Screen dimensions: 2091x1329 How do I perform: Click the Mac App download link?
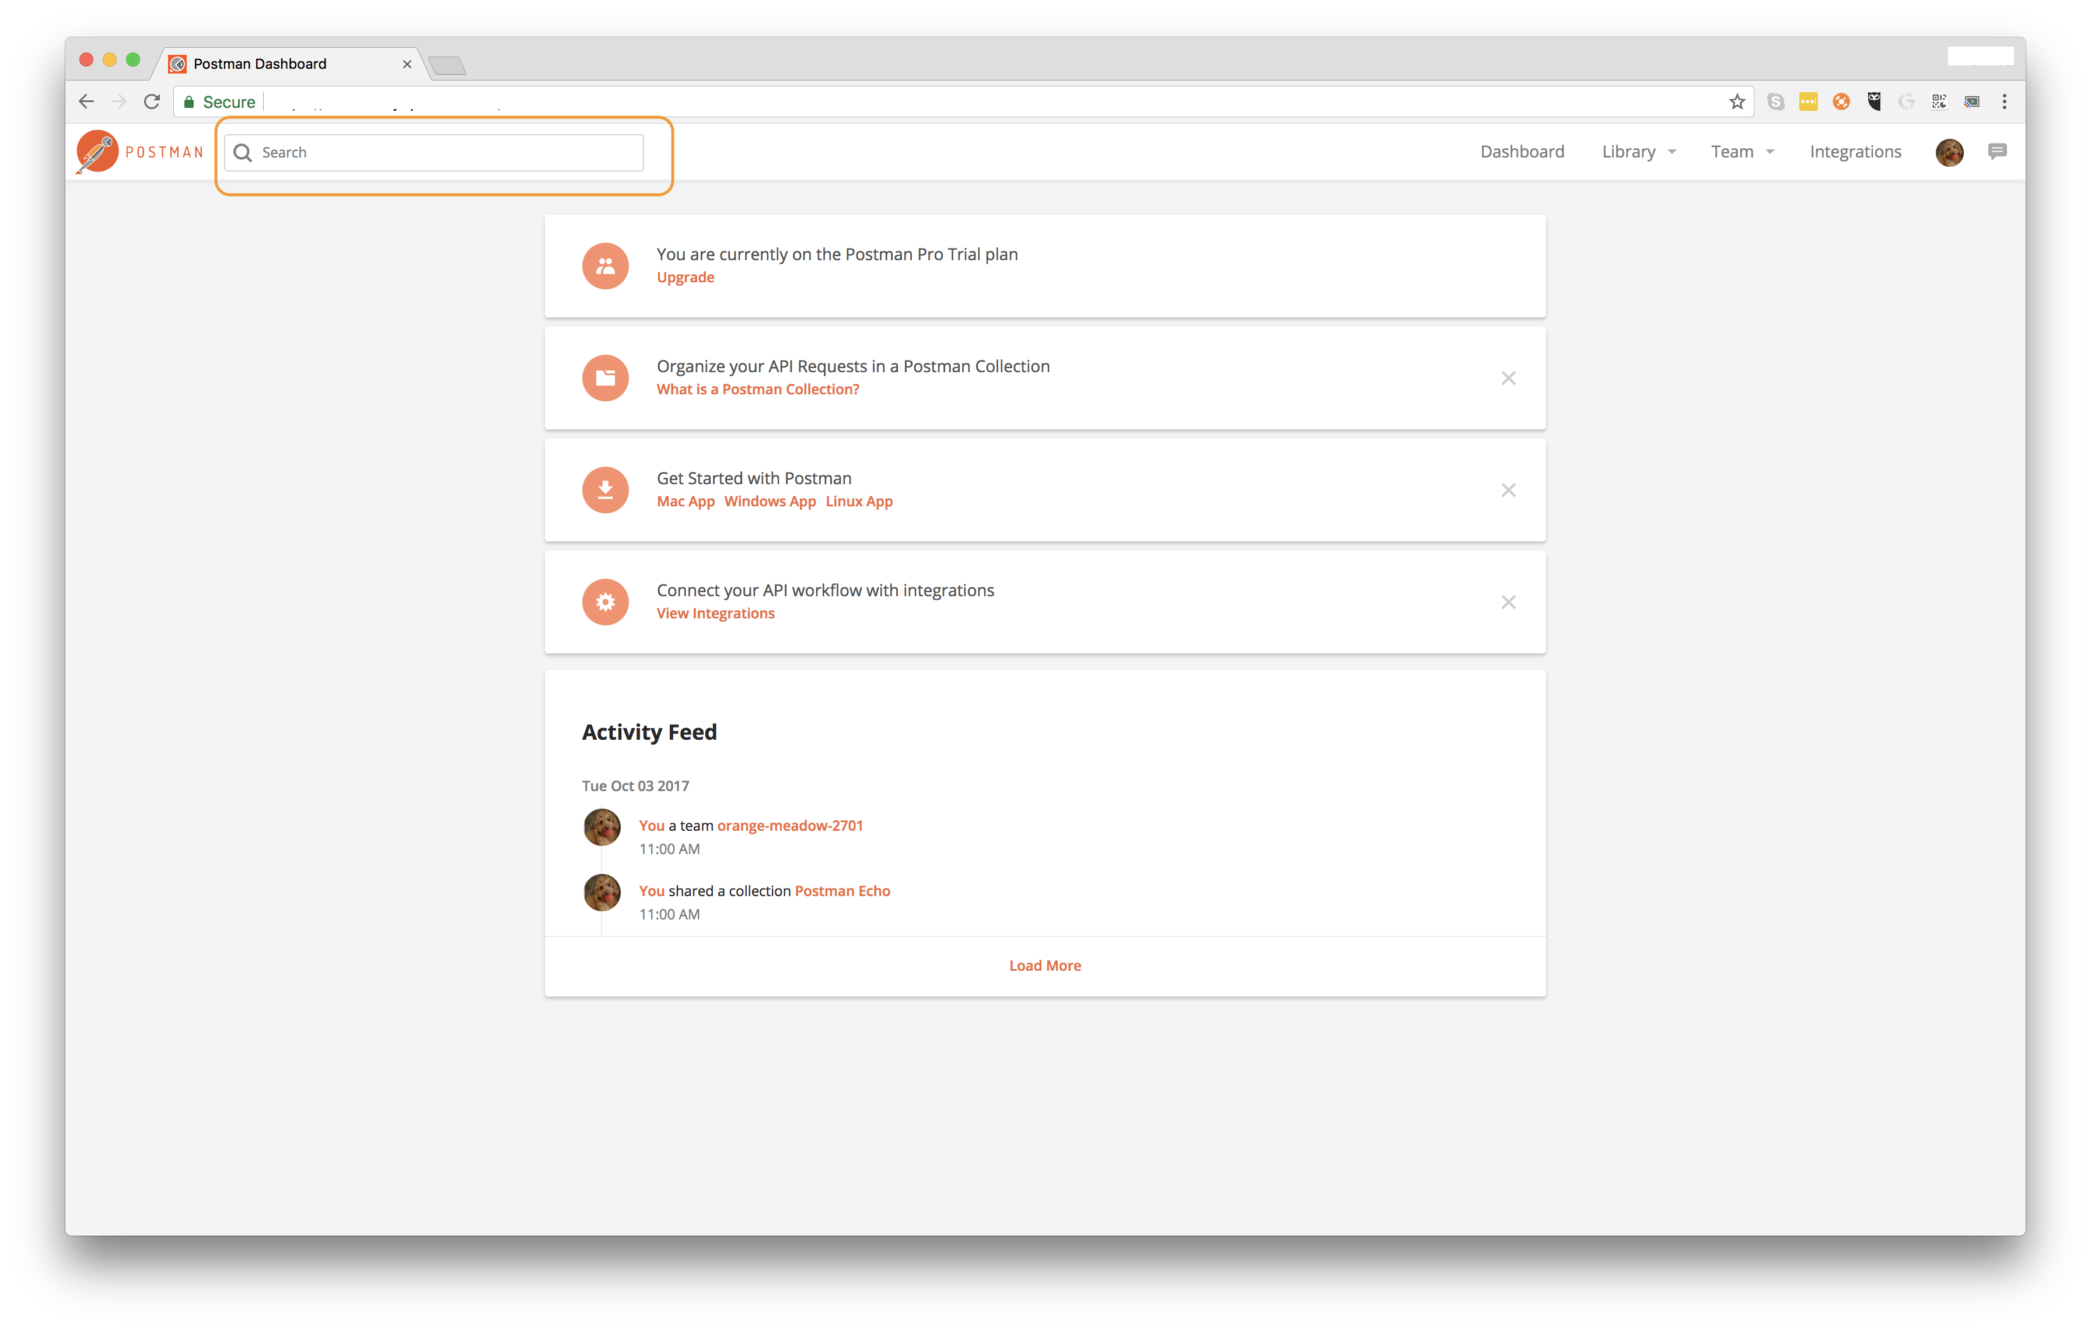(685, 501)
